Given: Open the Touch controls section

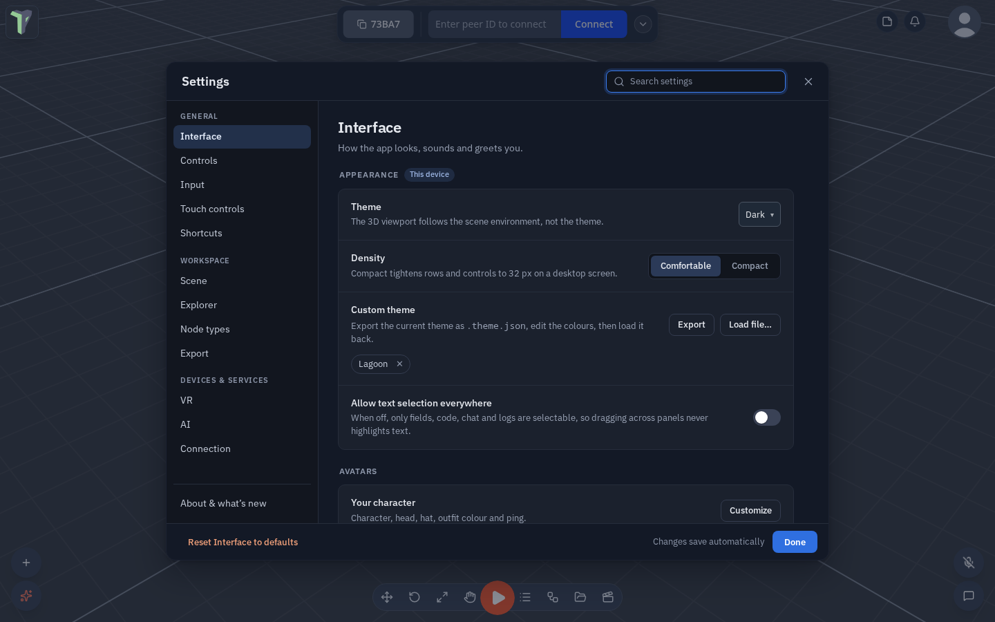Looking at the screenshot, I should click(x=242, y=209).
